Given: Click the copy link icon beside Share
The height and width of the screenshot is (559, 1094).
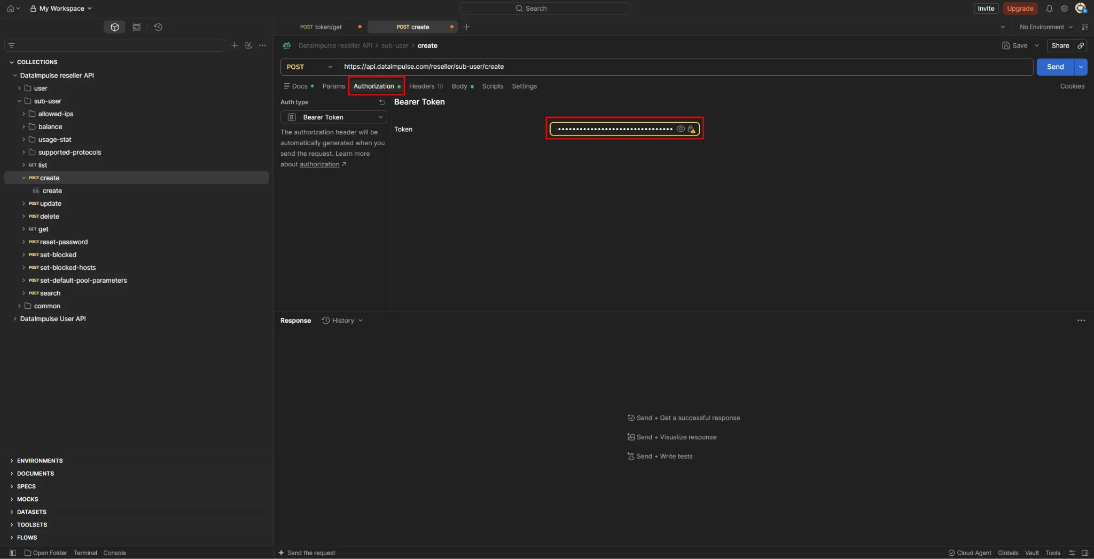Looking at the screenshot, I should point(1081,46).
